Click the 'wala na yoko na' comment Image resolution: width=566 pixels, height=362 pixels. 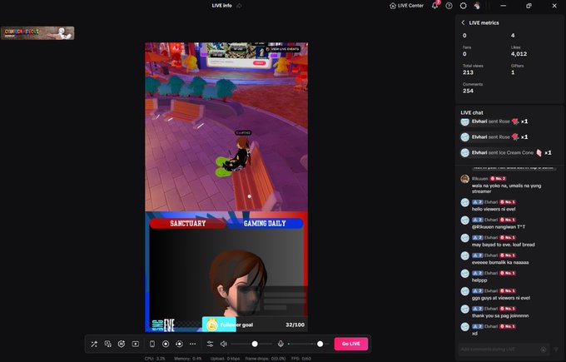pyautogui.click(x=506, y=189)
